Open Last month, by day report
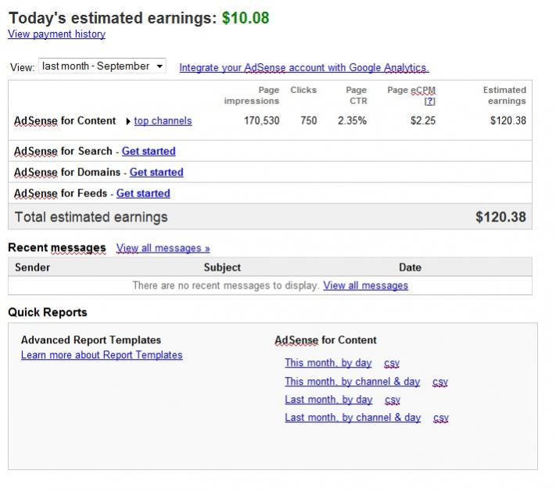The width and height of the screenshot is (556, 492). (x=328, y=400)
